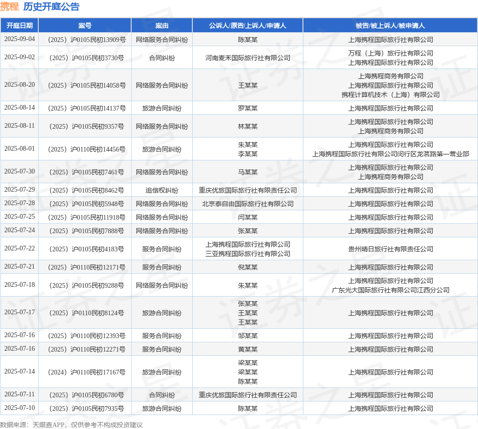The height and width of the screenshot is (429, 478).
Task: Select case number (2025)沪0105民初14058号
Action: [87, 85]
